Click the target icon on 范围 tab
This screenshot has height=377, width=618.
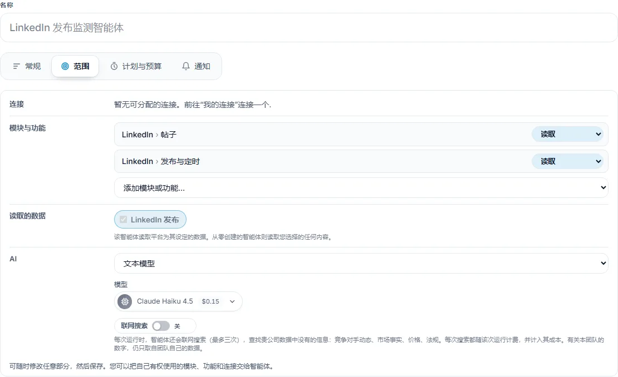(65, 66)
